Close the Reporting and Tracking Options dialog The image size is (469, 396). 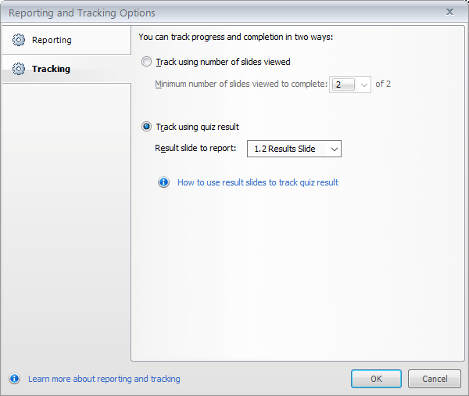click(x=449, y=12)
